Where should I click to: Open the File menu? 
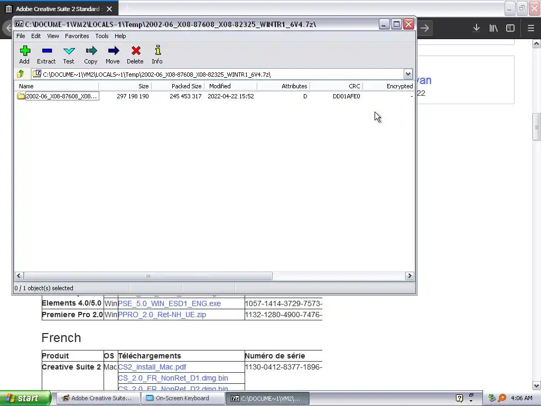point(21,36)
